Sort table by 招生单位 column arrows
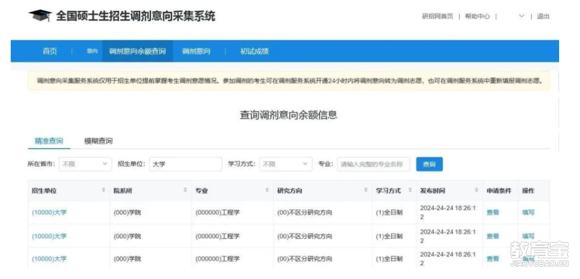Screen dimensions: 580x279 point(103,190)
